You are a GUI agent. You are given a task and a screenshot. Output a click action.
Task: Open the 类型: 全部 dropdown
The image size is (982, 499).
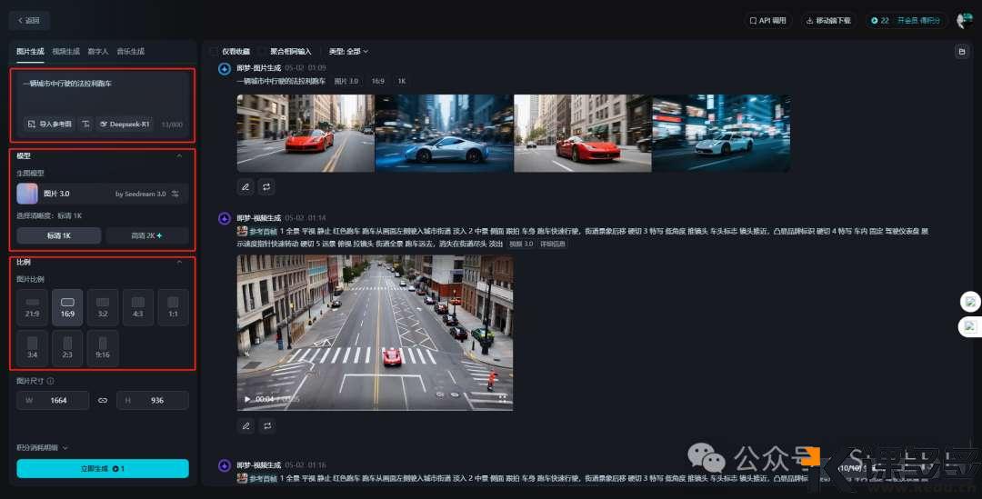click(348, 52)
